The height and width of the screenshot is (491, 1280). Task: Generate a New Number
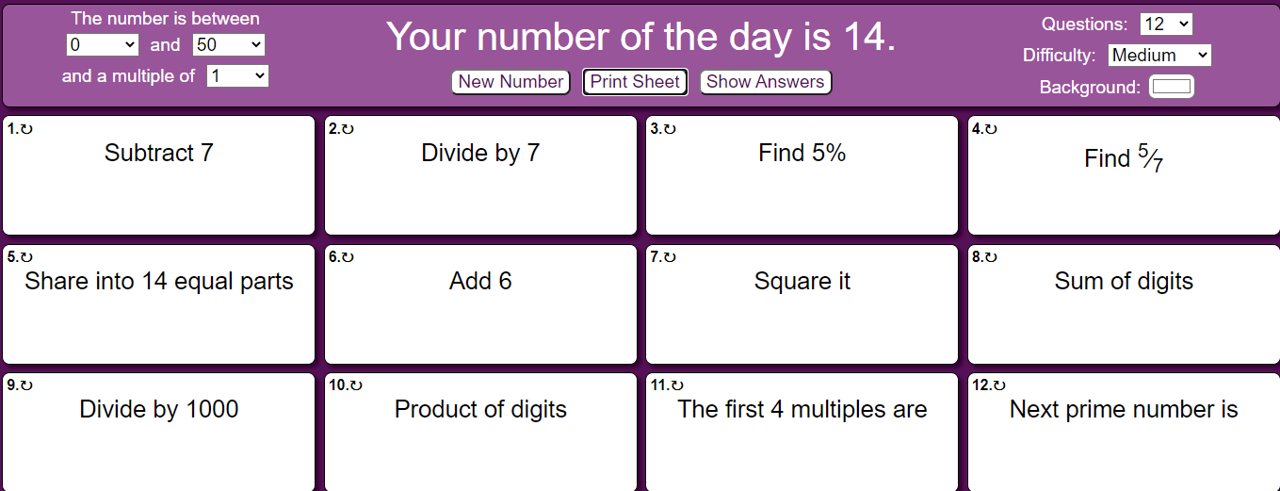point(510,82)
